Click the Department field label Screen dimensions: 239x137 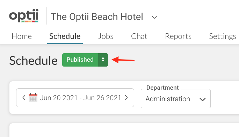click(x=162, y=88)
